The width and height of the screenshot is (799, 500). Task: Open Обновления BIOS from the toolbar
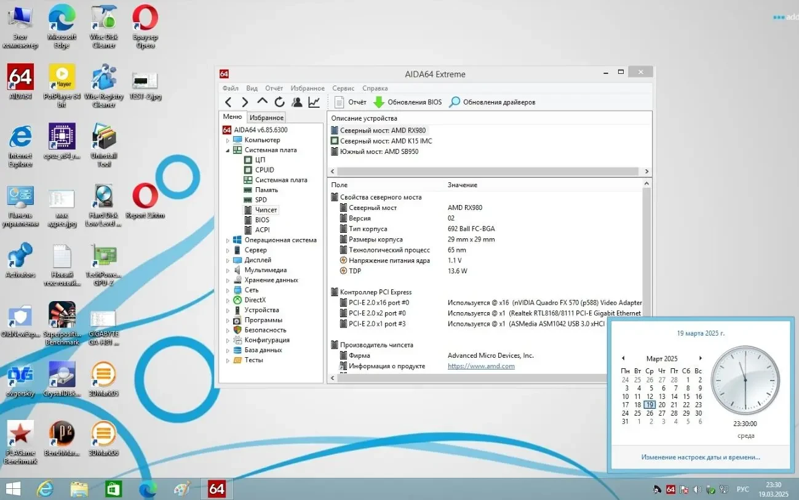click(x=408, y=102)
